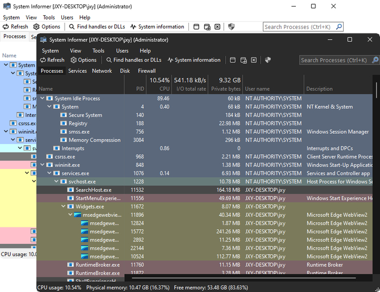Click the Widgets.exe process icon
The image size is (380, 292).
71,206
